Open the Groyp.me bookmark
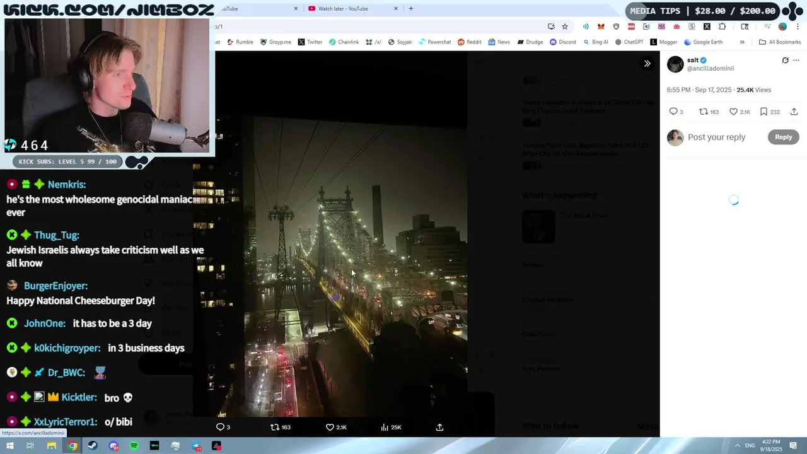 point(276,42)
